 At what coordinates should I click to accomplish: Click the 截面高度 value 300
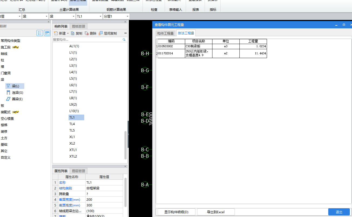point(104,205)
